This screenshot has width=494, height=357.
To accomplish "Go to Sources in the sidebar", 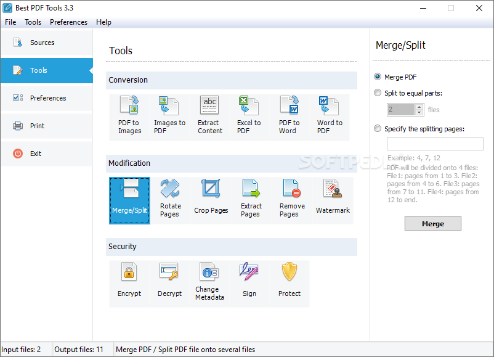I will point(47,43).
